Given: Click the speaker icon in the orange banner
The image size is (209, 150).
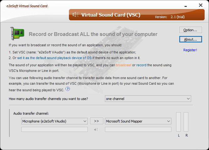Looking at the screenshot, I should [75, 15].
